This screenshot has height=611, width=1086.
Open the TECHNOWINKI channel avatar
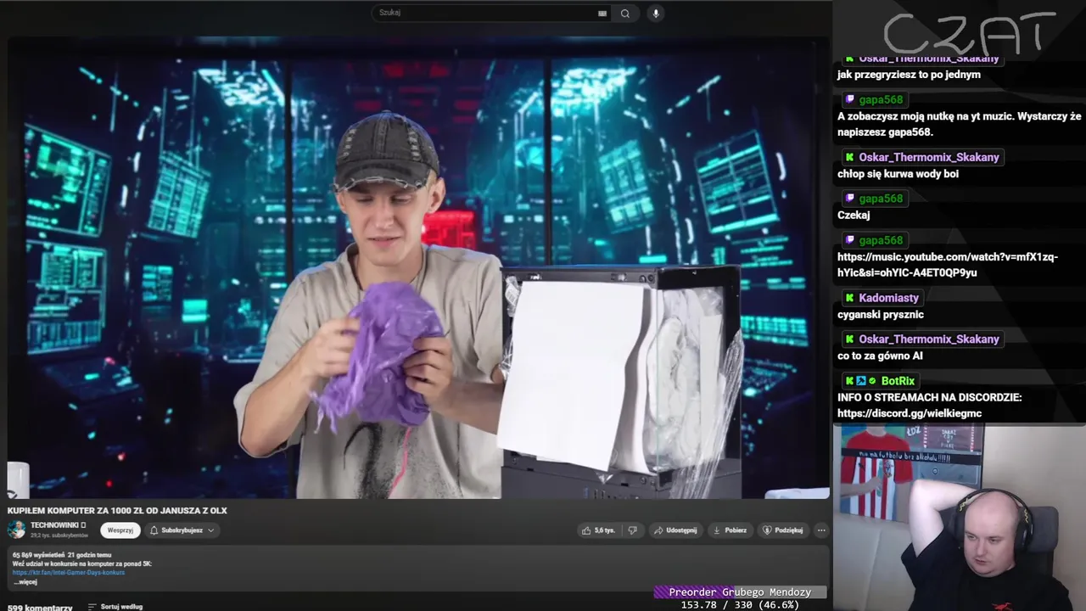[16, 530]
